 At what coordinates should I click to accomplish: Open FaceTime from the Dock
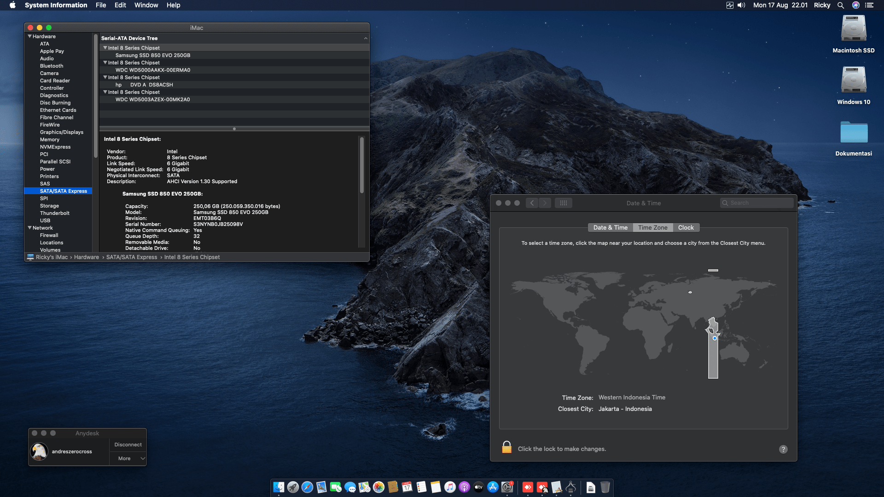click(336, 487)
